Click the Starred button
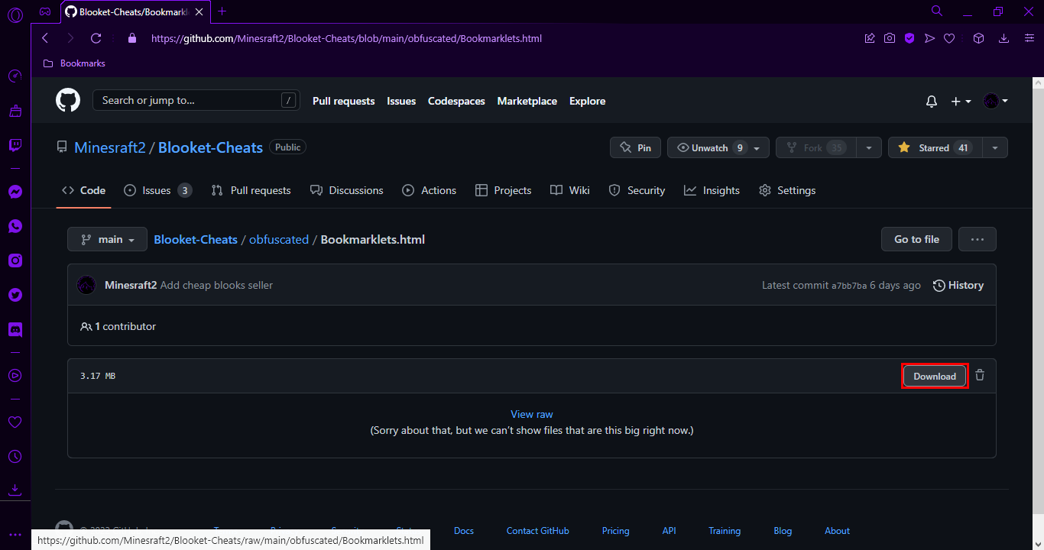 (x=935, y=147)
